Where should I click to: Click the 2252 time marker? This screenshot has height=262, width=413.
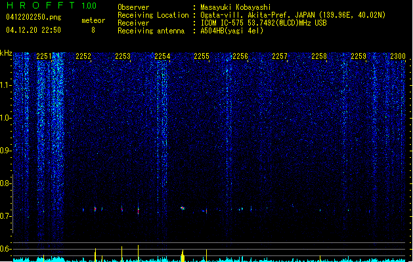83,56
